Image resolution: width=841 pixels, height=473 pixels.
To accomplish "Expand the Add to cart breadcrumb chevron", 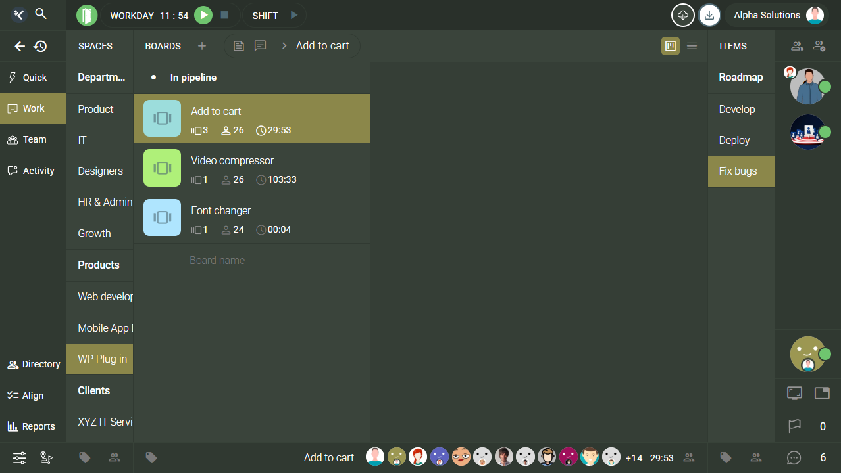I will coord(284,46).
